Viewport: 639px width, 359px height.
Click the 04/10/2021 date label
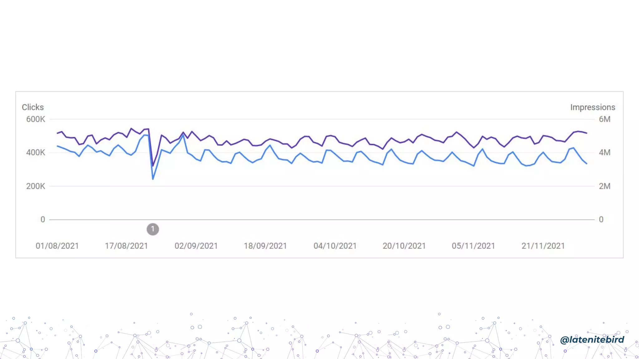click(335, 246)
